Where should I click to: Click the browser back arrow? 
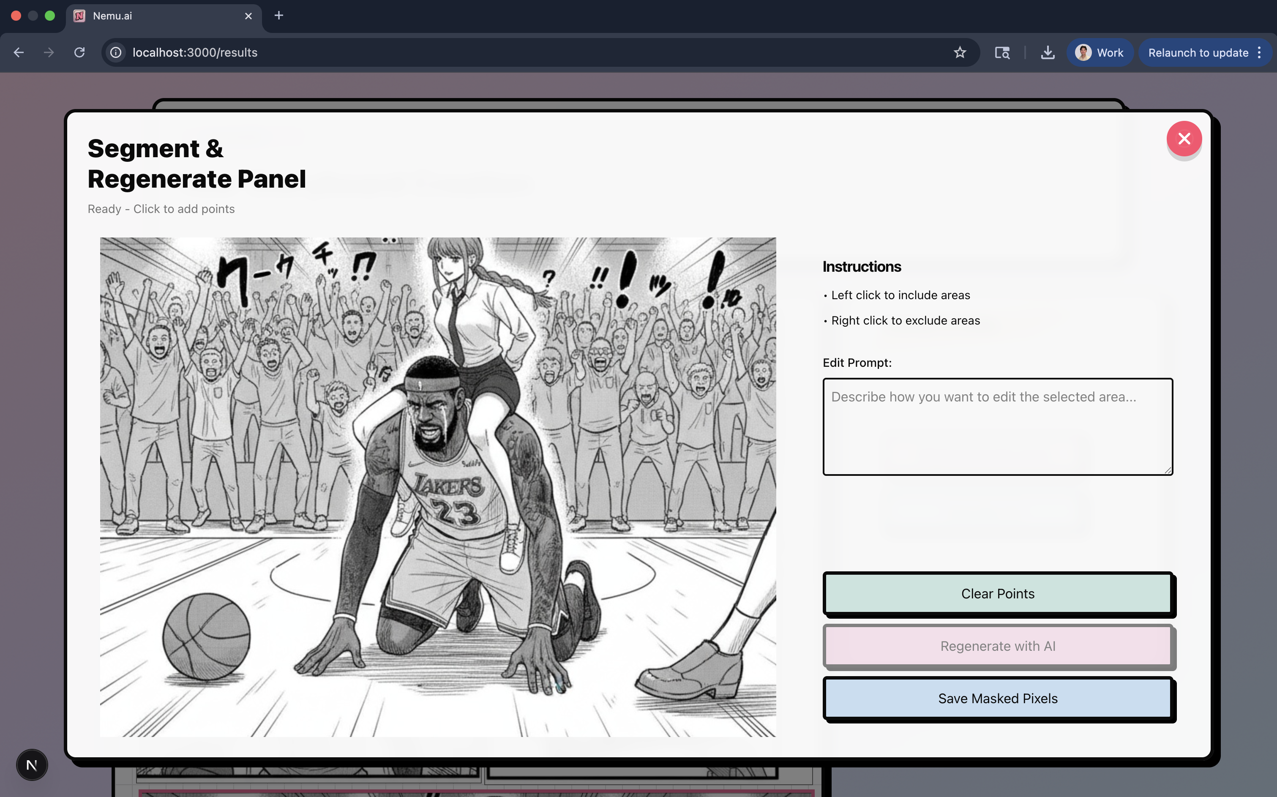[19, 53]
